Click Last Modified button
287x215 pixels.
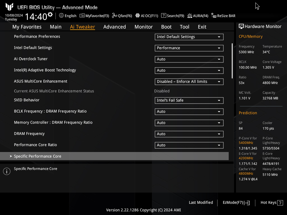click(x=201, y=203)
